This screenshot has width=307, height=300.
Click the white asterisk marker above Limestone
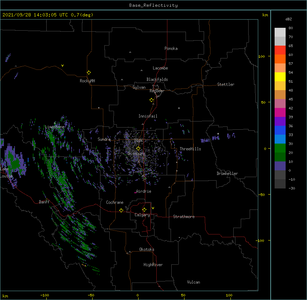tap(55, 123)
